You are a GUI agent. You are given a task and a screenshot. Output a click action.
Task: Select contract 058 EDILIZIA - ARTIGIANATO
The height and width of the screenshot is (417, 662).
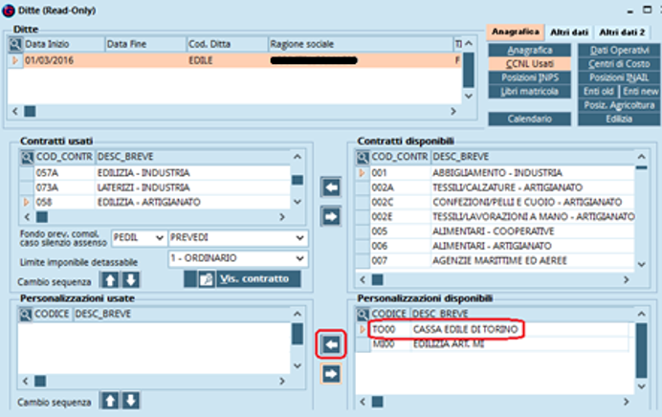pos(155,202)
